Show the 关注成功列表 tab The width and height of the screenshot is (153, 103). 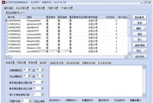(105, 63)
